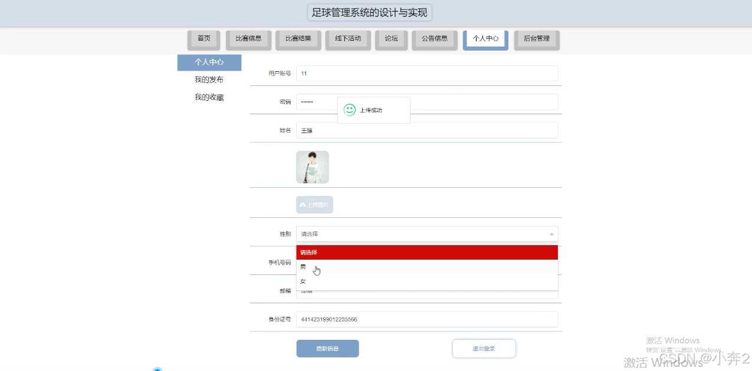Switch to the 比赛结果 tab
Viewport: 752px width, 371px height.
(x=298, y=39)
